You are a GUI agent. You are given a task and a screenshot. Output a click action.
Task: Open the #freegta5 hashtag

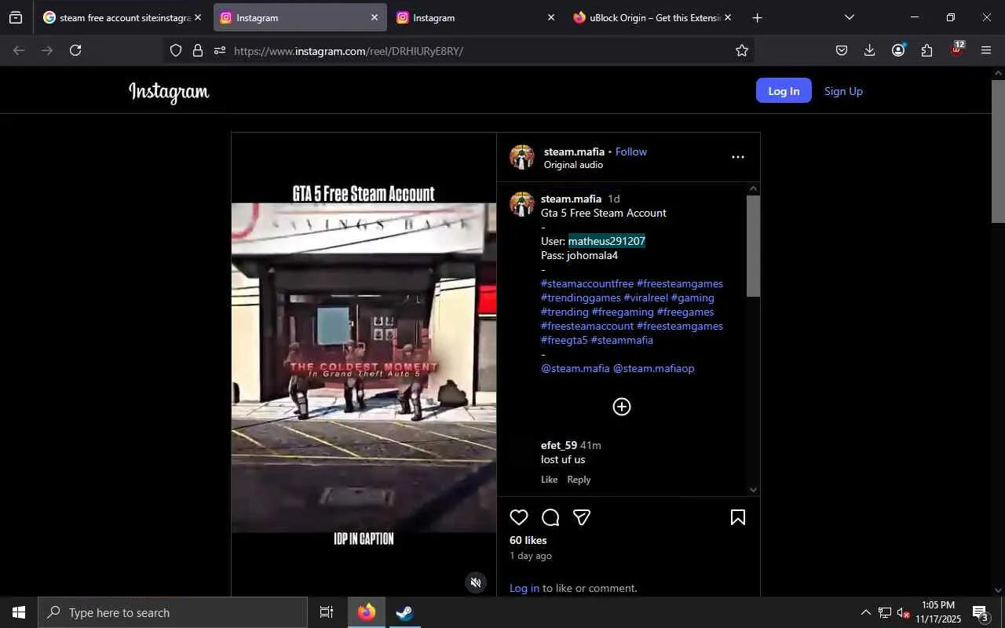pos(564,340)
